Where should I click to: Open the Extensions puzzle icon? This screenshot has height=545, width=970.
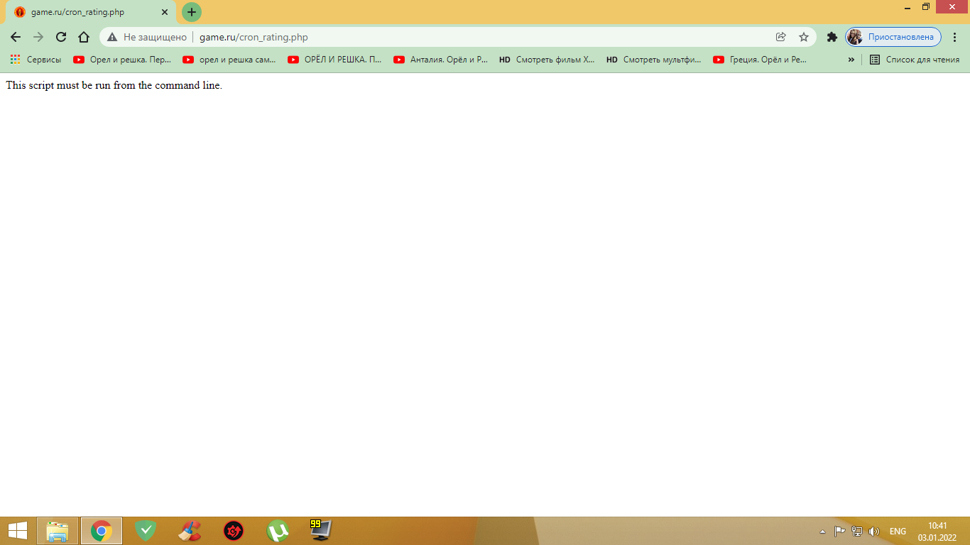point(832,37)
